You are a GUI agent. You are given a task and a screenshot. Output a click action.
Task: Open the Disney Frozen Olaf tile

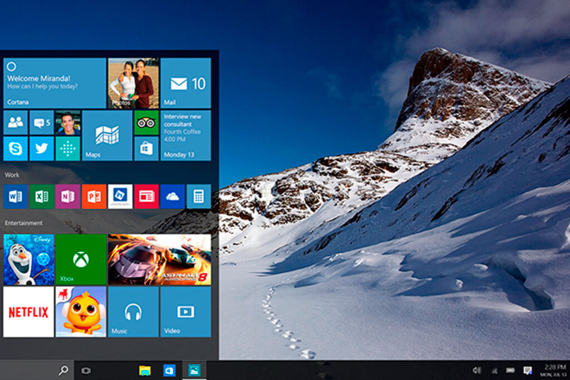click(x=29, y=259)
